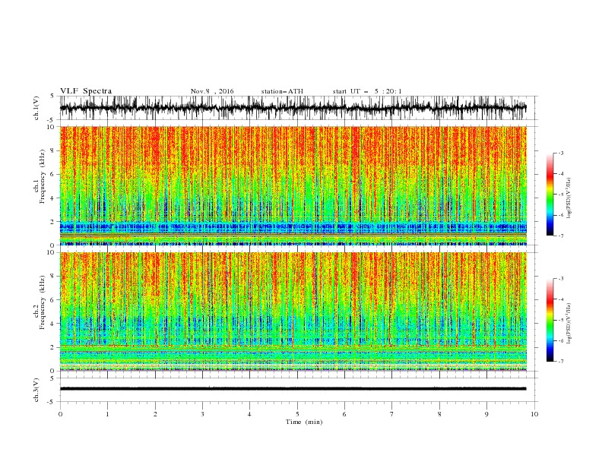Click the "ch.3(V)" axis label
602x465 pixels.
(x=36, y=390)
